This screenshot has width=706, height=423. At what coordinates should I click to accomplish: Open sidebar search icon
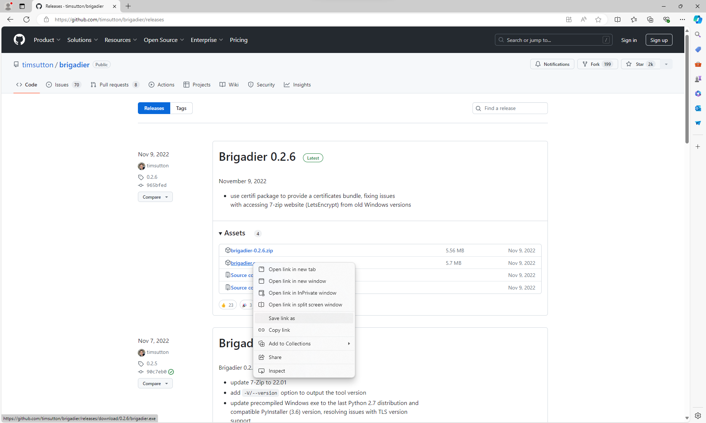click(x=698, y=35)
